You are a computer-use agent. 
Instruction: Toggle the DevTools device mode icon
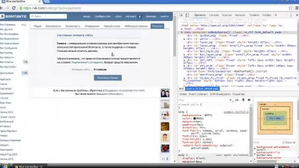click(x=187, y=15)
